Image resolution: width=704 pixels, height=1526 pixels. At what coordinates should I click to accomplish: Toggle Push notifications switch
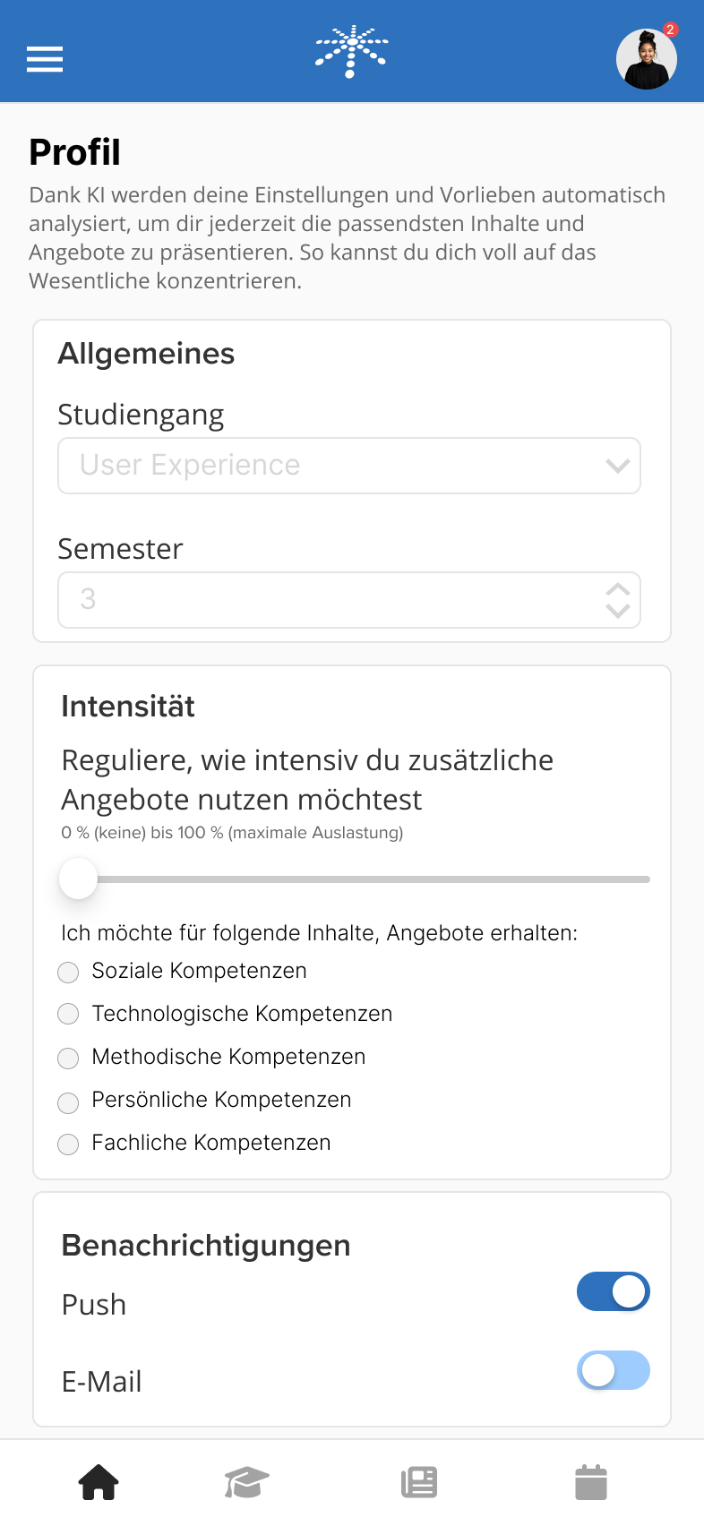tap(613, 1291)
